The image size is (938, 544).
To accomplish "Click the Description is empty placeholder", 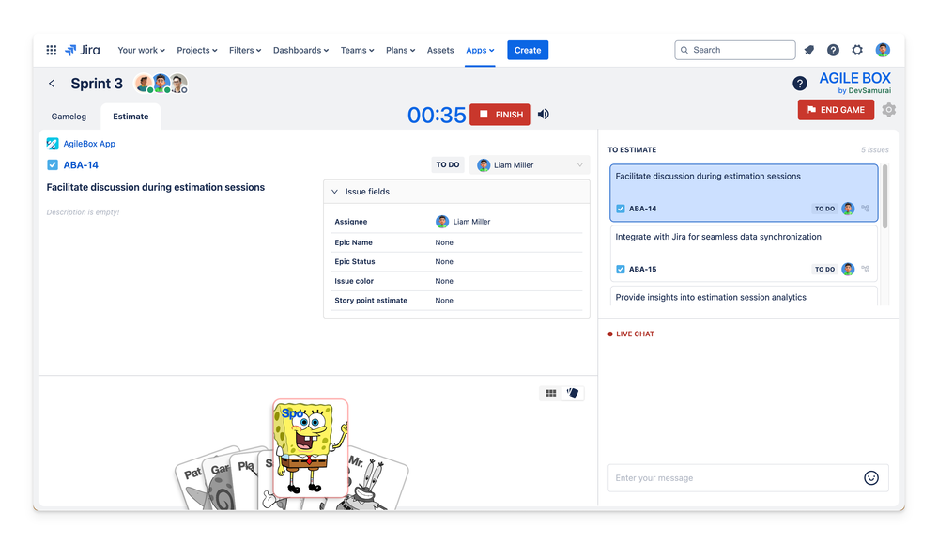I will pos(84,212).
